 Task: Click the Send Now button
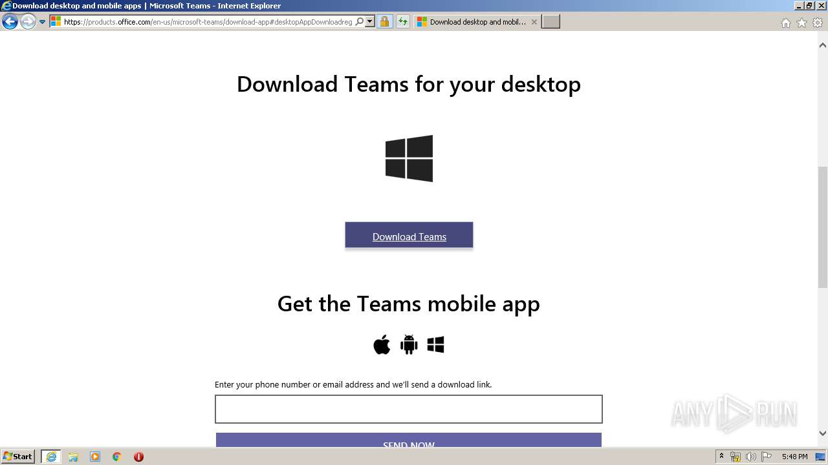point(409,440)
